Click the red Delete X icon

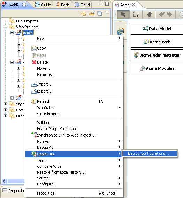[34, 62]
